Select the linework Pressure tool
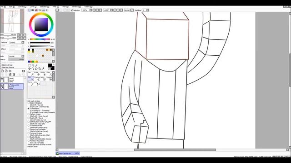 (37, 78)
